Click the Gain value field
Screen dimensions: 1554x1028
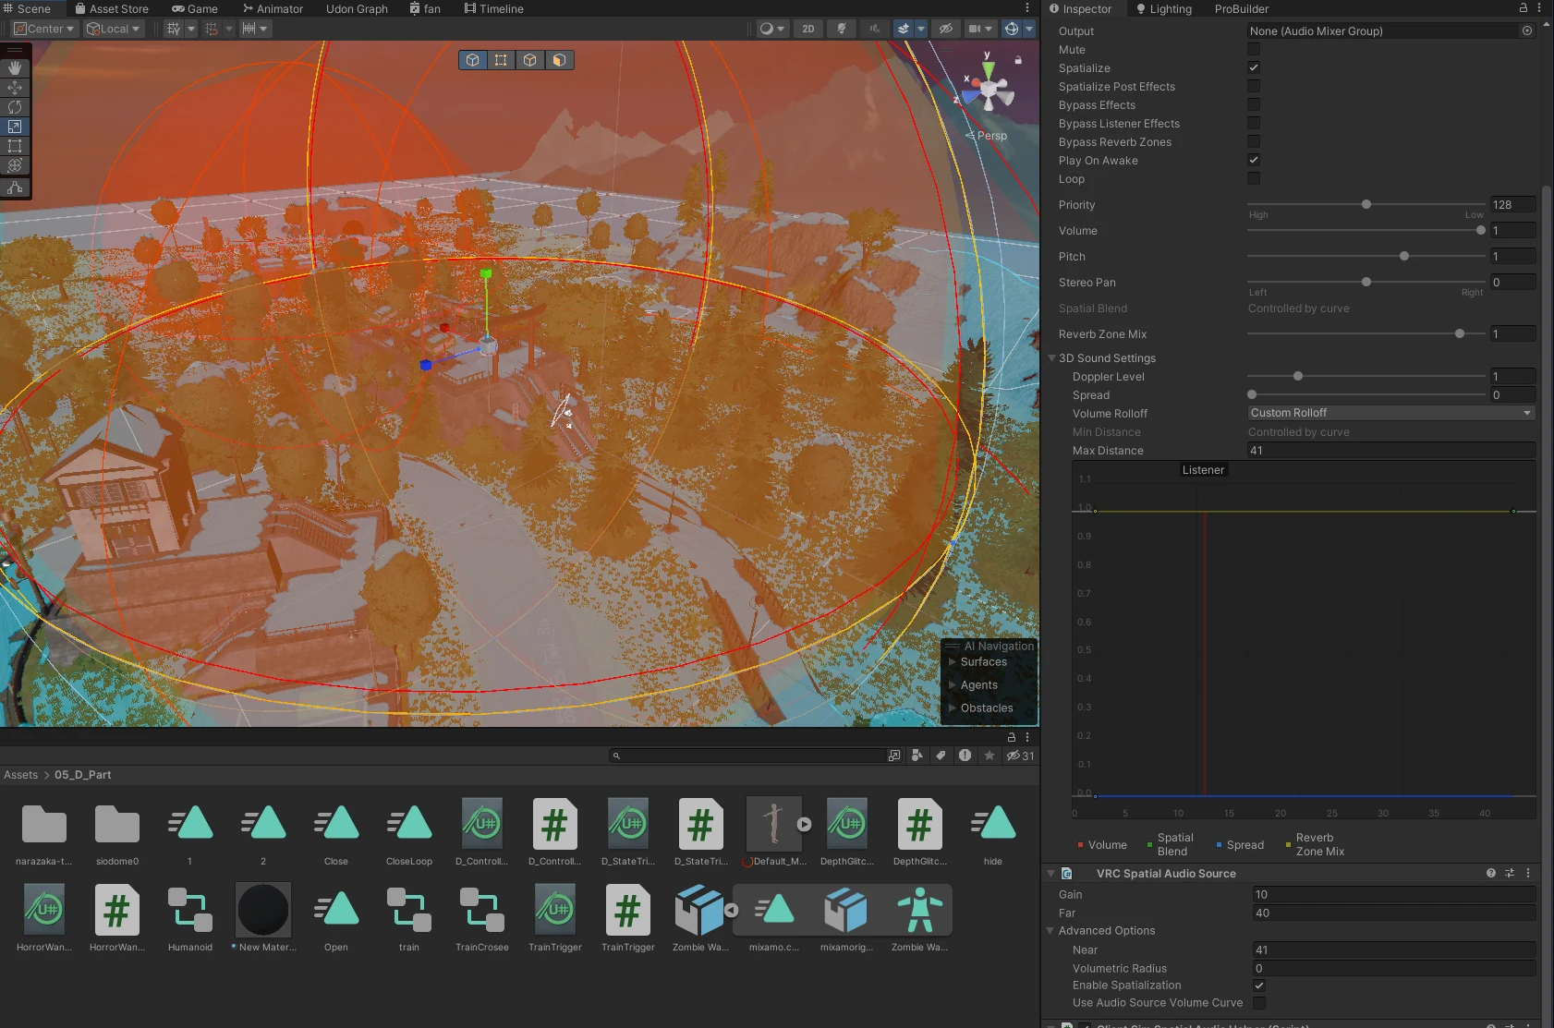[x=1393, y=894]
